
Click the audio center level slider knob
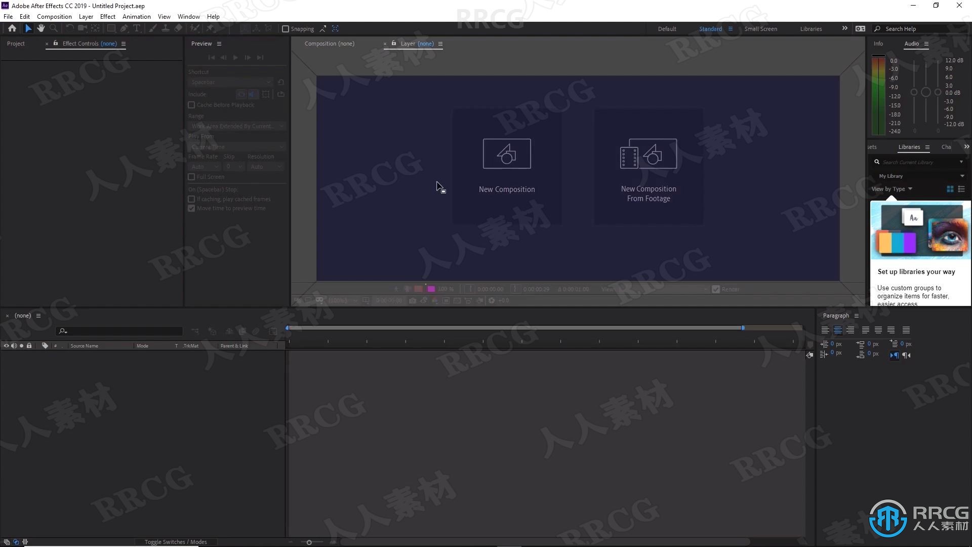coord(925,92)
